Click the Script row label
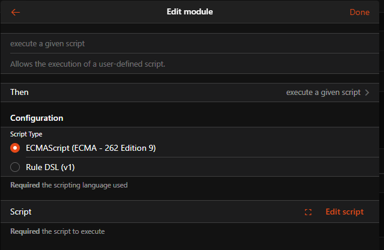The height and width of the screenshot is (250, 384). (x=21, y=212)
